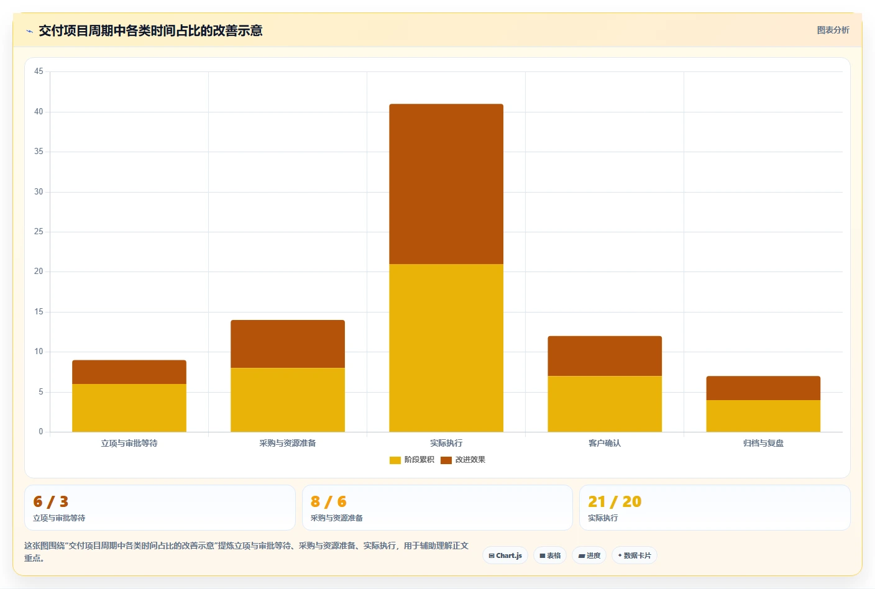Click the 立项与审批等待 x-axis label
The image size is (875, 589).
coord(129,443)
